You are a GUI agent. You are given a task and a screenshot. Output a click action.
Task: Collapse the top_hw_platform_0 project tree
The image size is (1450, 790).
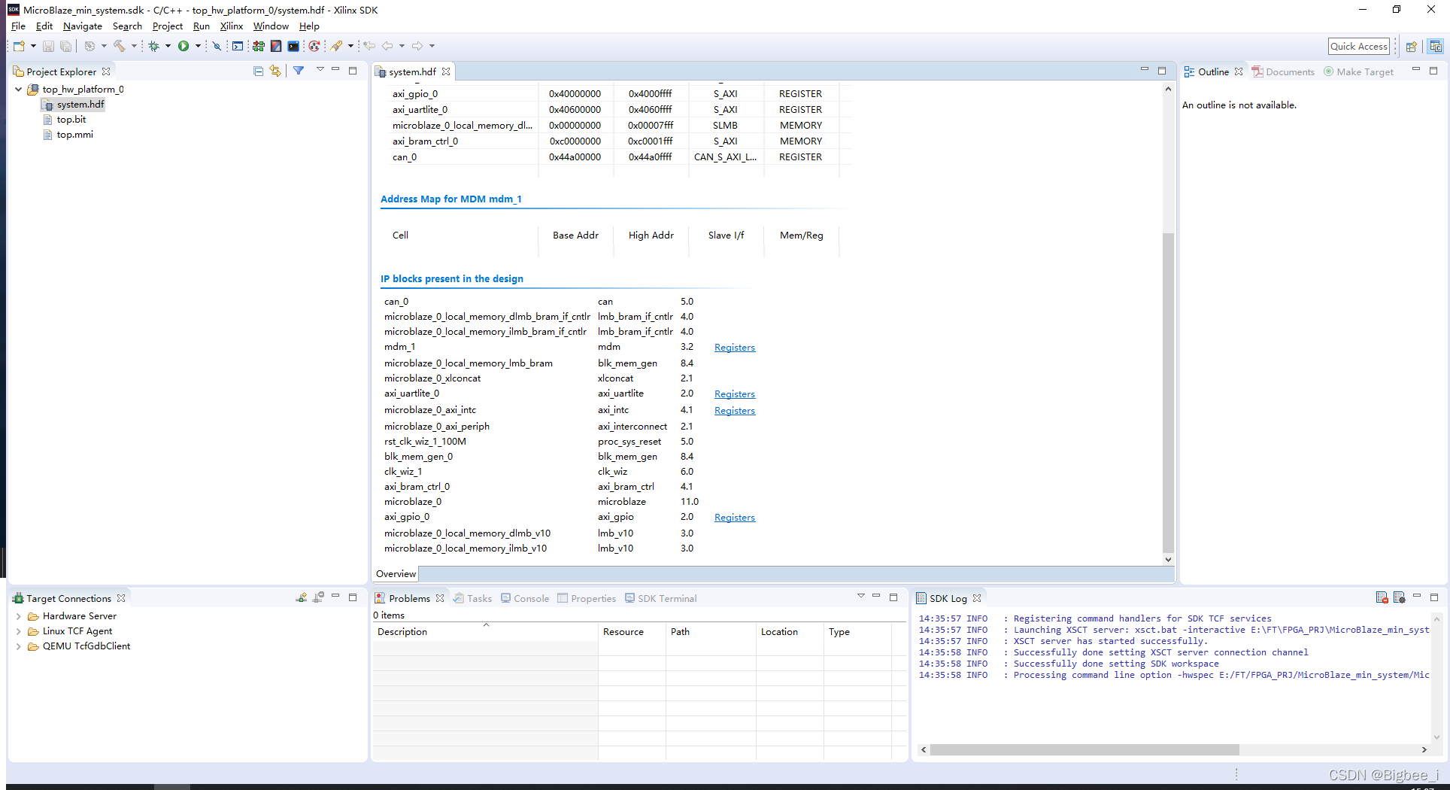(19, 89)
